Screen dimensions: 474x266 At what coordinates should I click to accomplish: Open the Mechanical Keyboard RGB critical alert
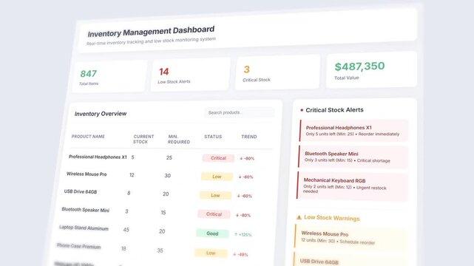coord(352,185)
